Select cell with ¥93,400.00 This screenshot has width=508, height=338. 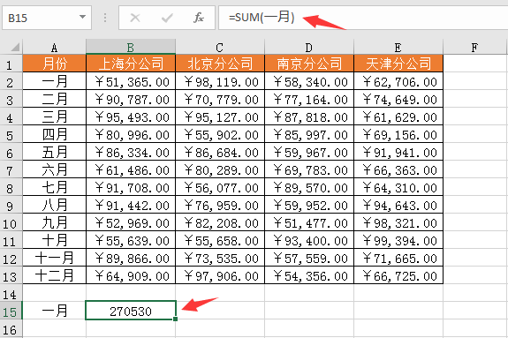[309, 240]
